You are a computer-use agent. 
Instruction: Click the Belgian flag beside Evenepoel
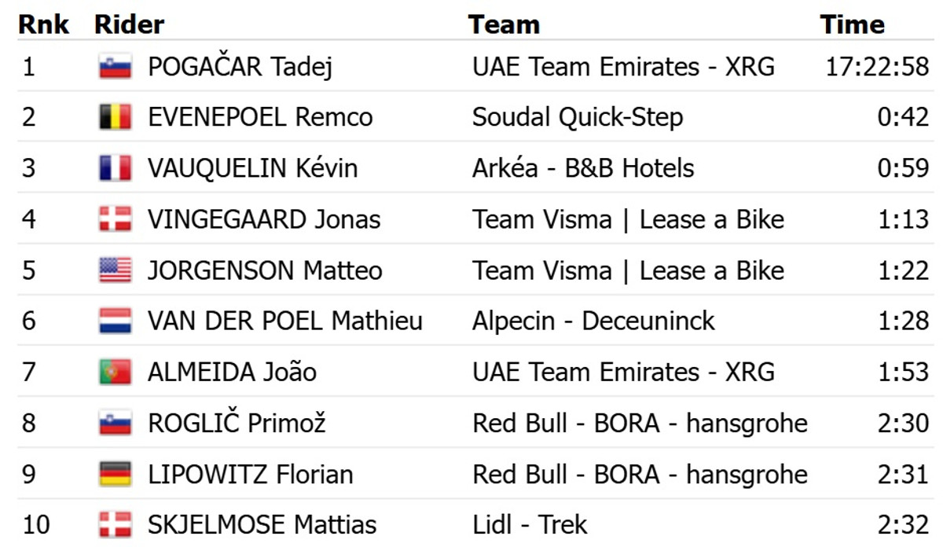coord(115,118)
